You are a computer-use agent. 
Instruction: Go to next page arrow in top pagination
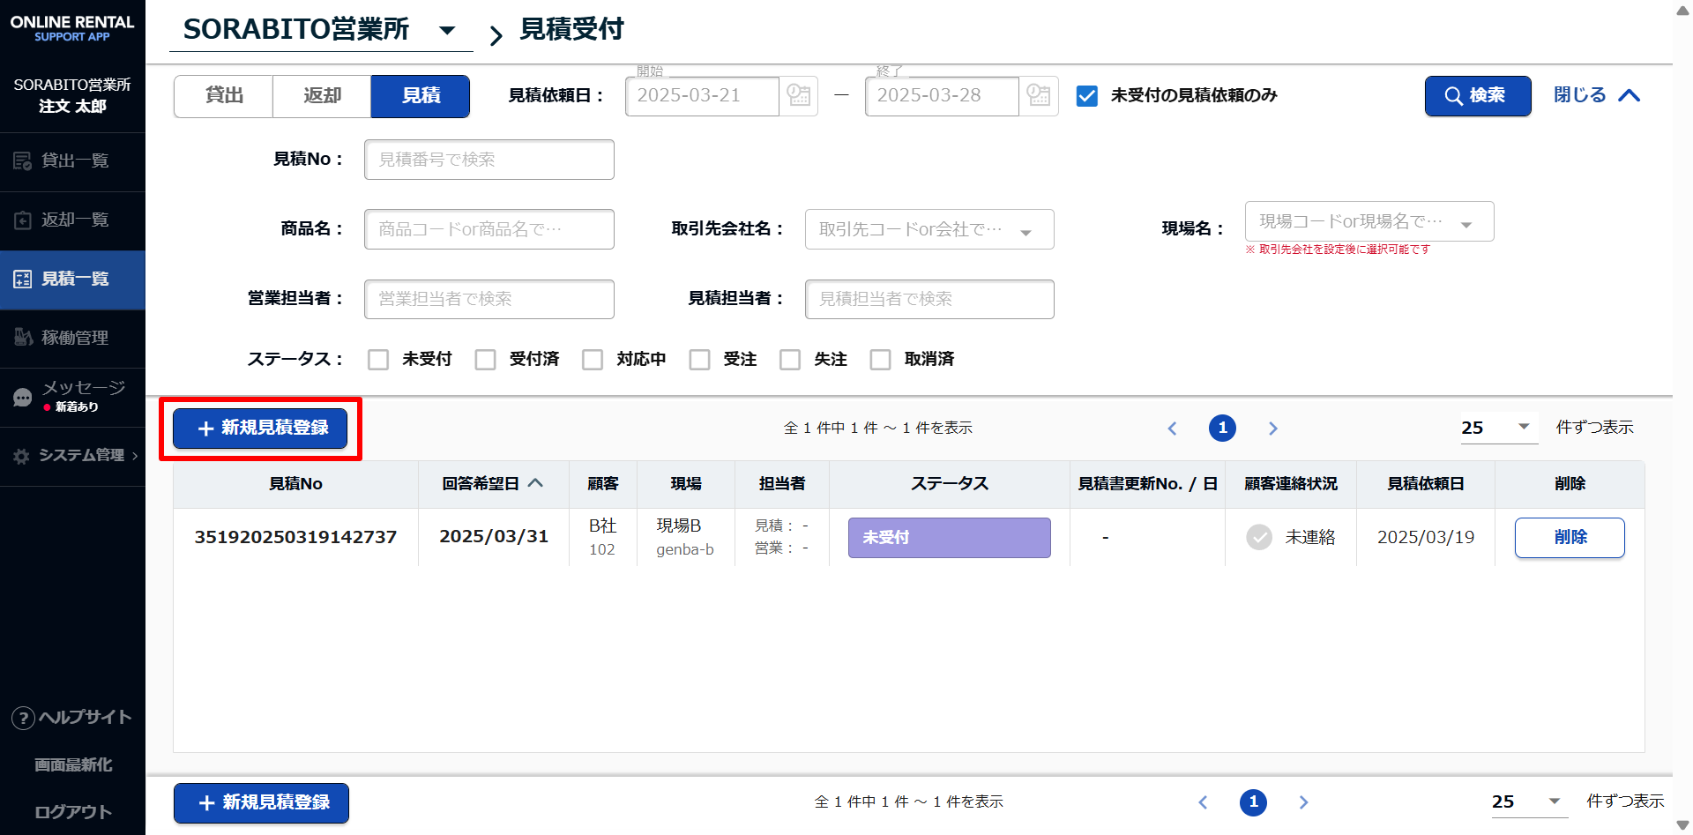point(1272,429)
